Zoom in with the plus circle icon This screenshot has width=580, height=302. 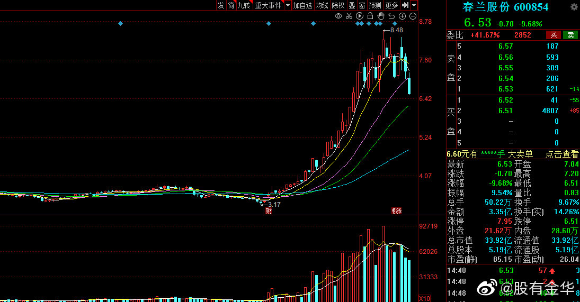click(x=402, y=16)
